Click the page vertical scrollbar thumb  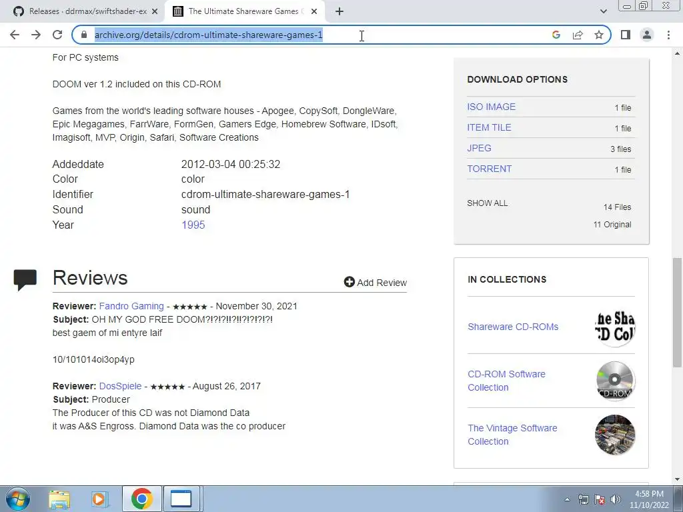[677, 312]
